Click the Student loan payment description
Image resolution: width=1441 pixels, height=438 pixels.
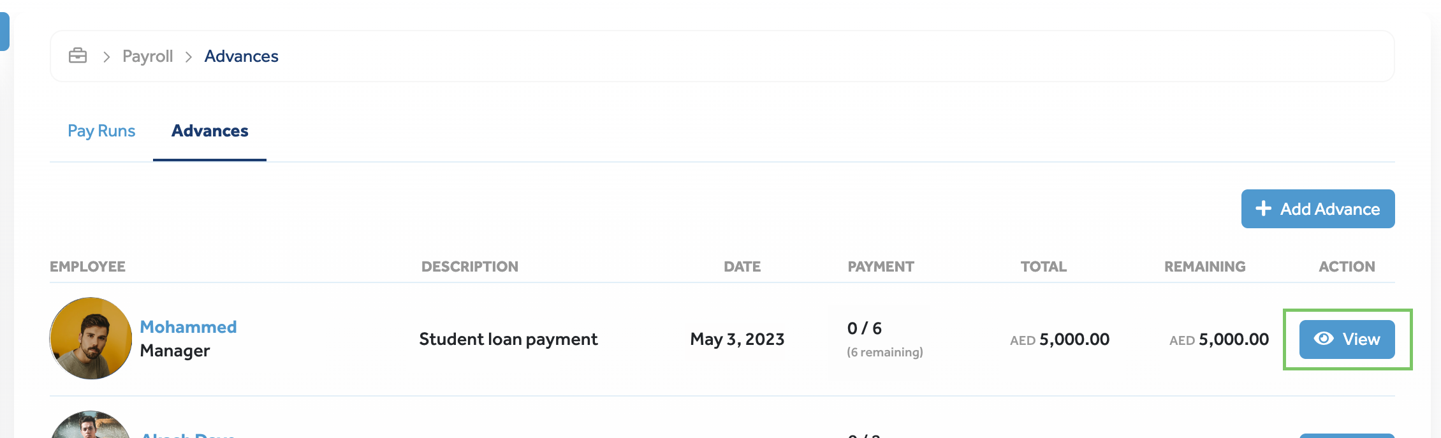coord(508,339)
